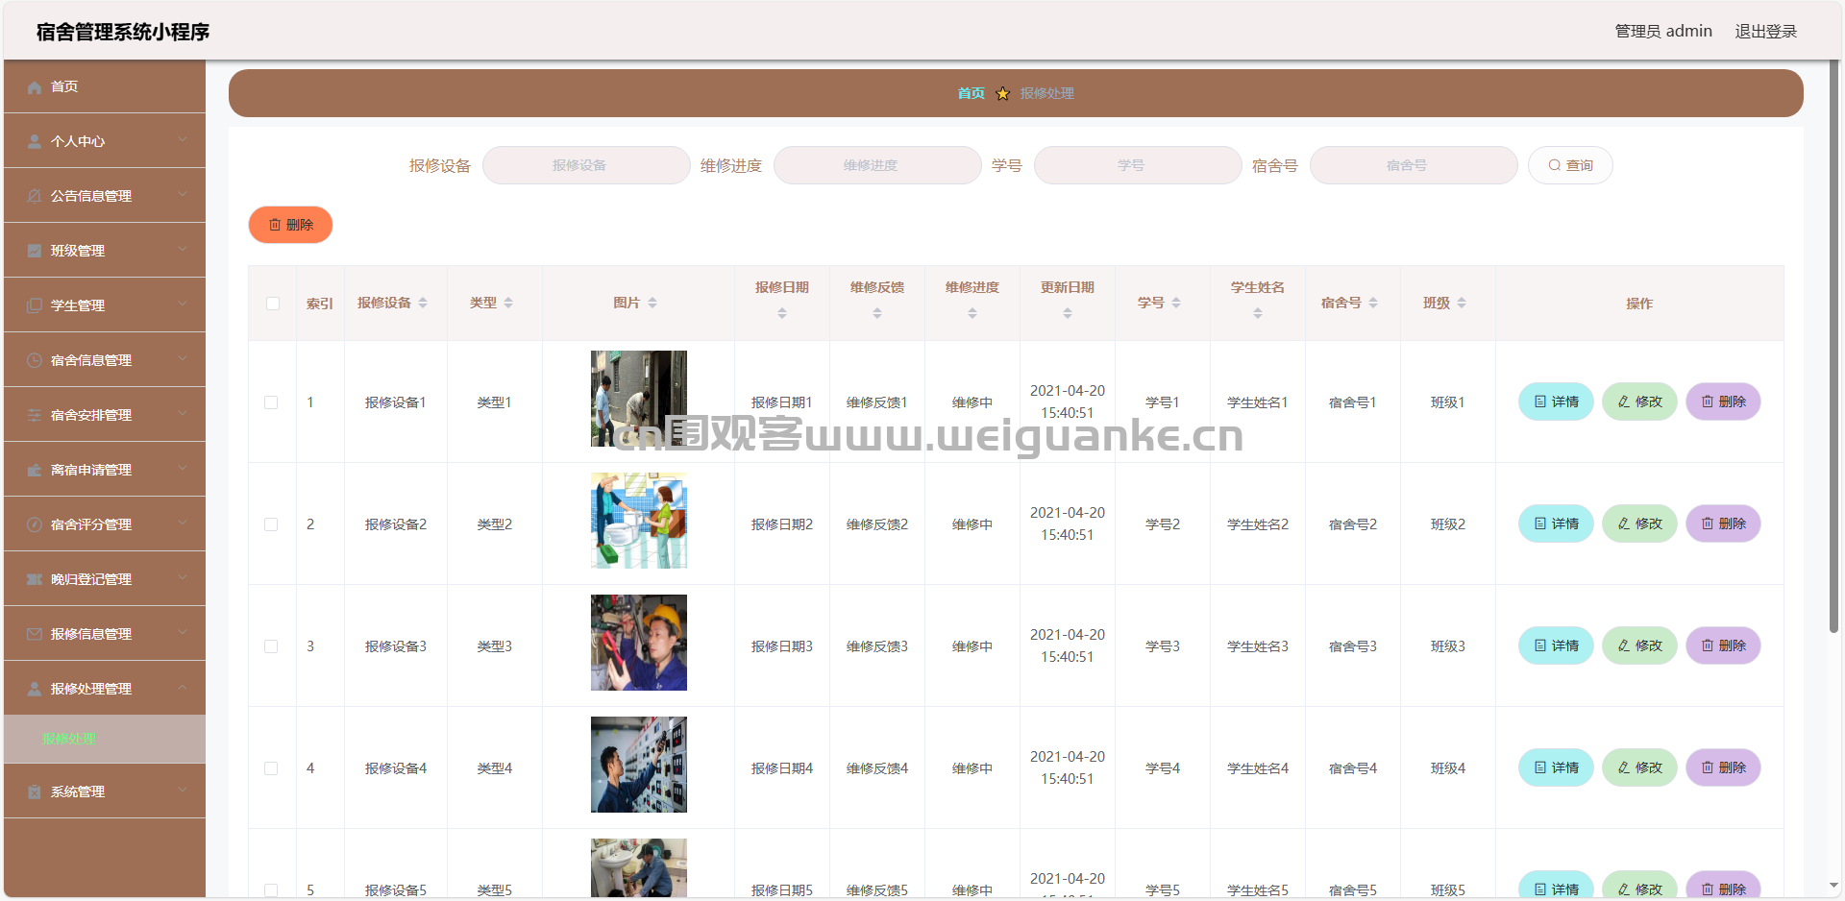1845x901 pixels.
Task: Click the 离宿申请管理 sidebar icon
Action: 35,471
